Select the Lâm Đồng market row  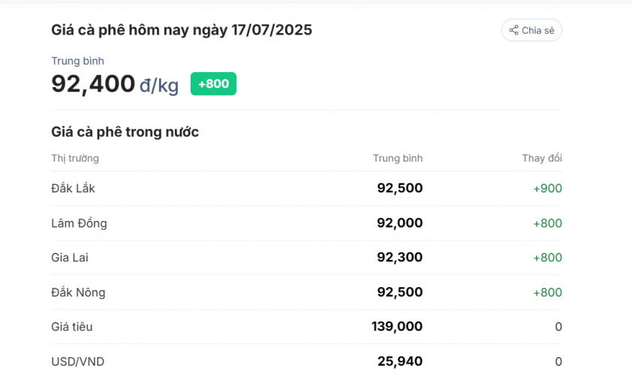point(306,223)
